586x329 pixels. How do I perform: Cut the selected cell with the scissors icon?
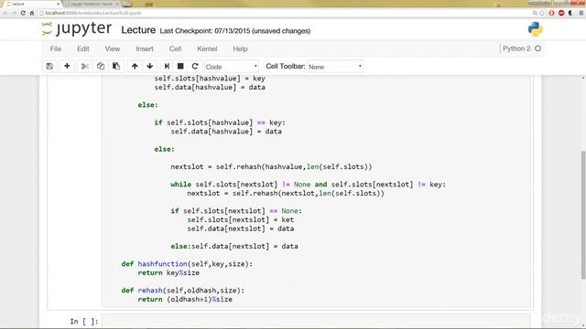tap(85, 67)
